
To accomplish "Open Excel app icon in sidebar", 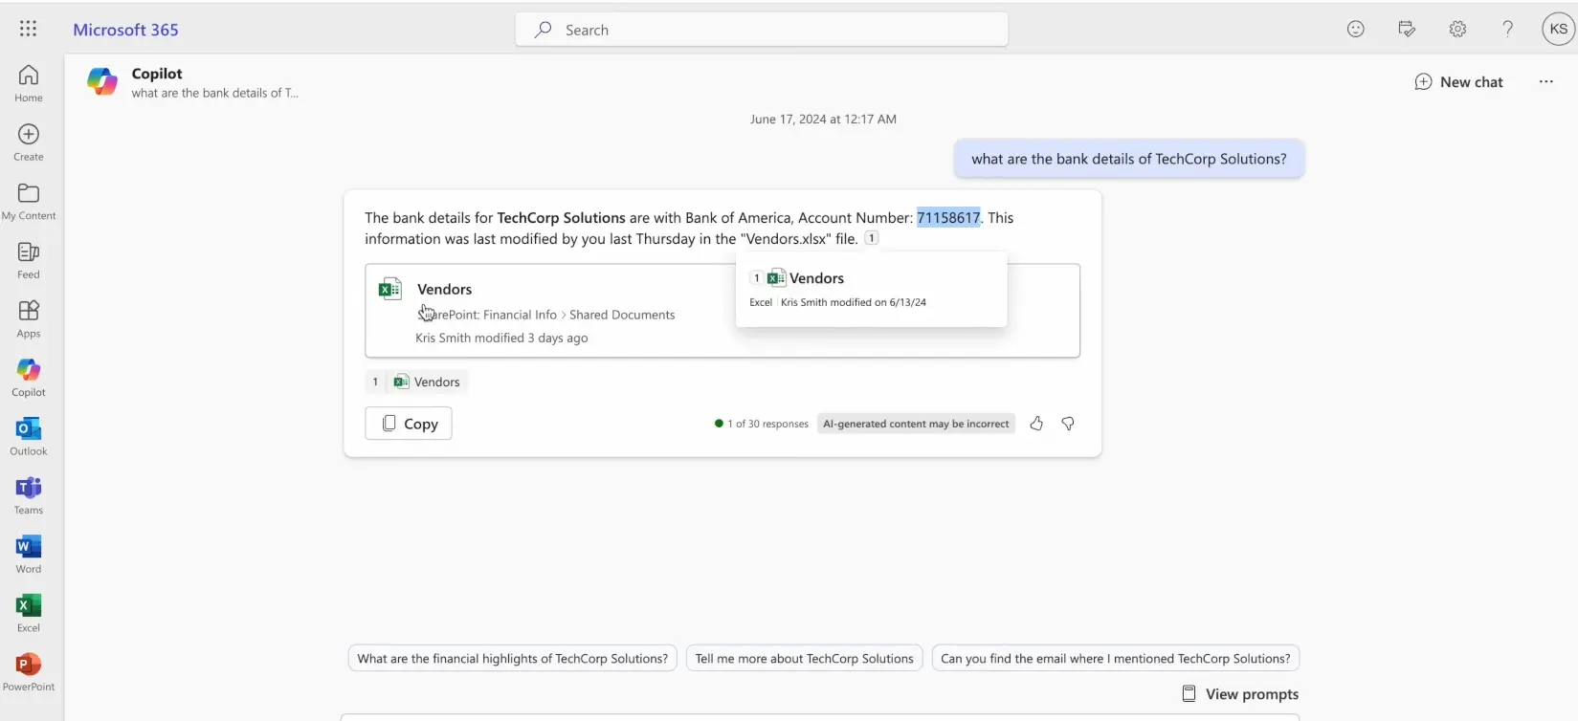I will pyautogui.click(x=29, y=613).
